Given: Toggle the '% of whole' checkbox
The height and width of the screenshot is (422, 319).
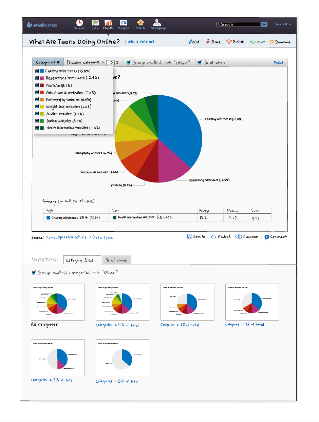Looking at the screenshot, I should pos(200,62).
